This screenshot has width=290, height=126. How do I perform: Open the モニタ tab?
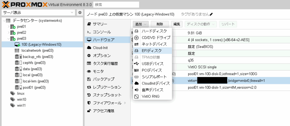point(107,71)
